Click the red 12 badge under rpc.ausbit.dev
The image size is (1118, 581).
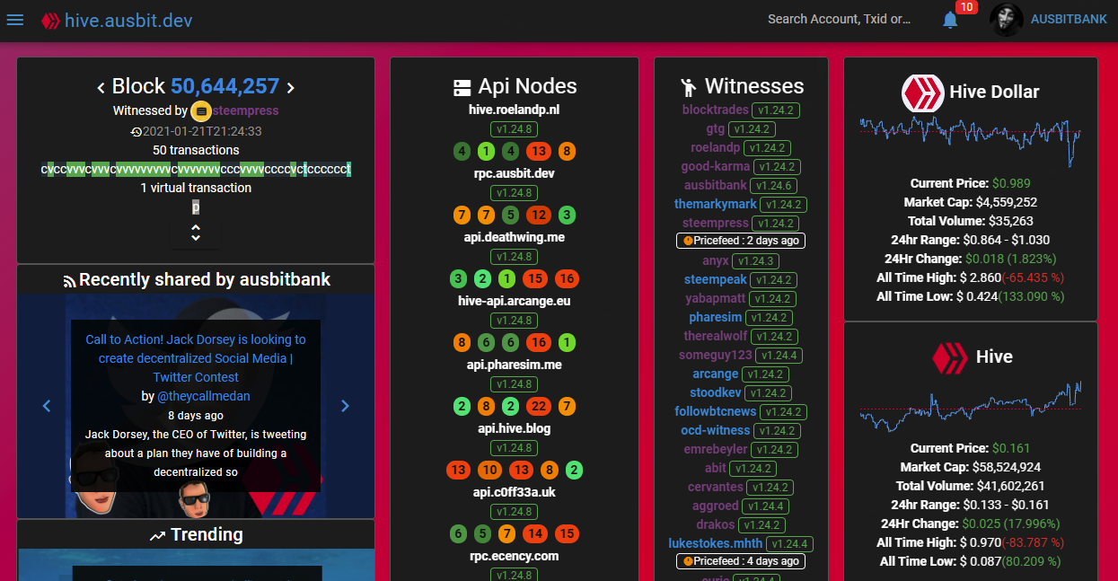coord(539,215)
